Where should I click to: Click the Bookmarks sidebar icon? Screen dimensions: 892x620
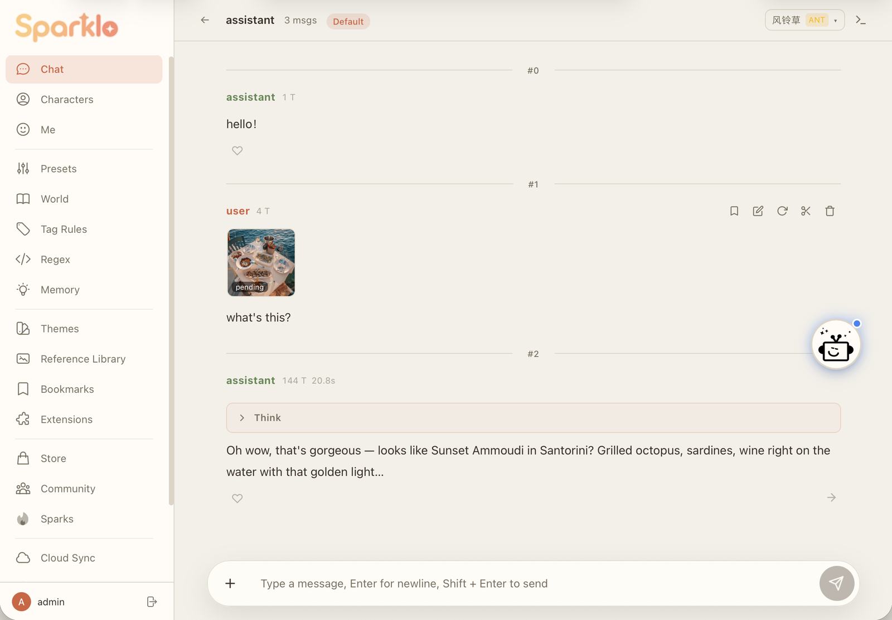click(x=23, y=389)
